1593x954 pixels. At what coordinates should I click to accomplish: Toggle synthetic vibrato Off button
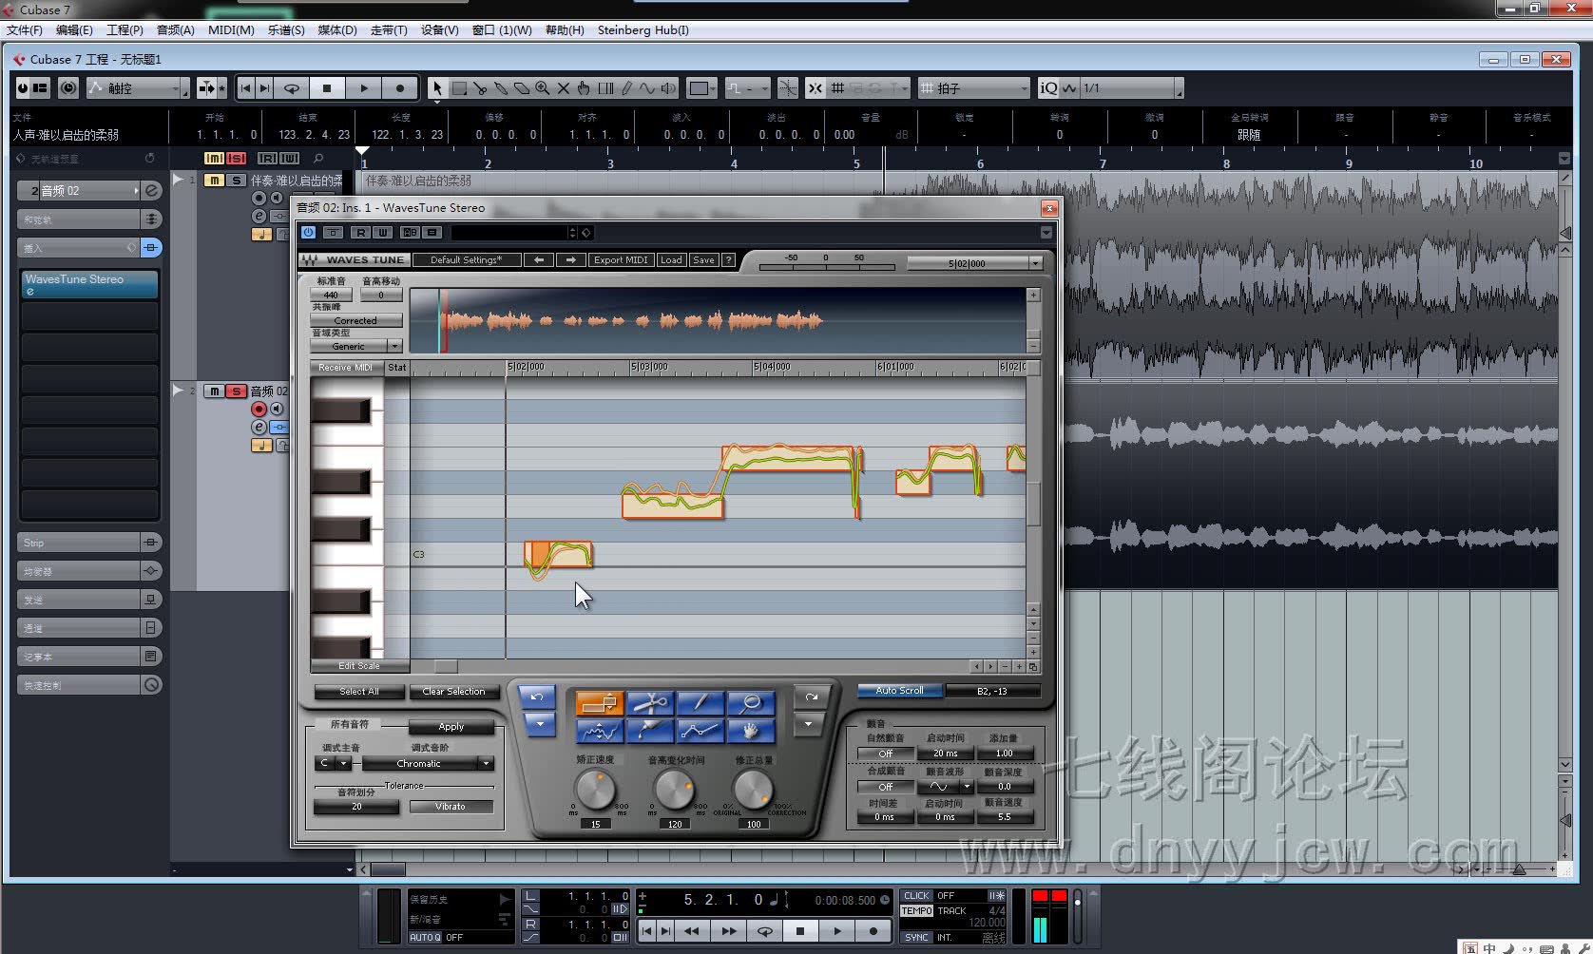point(885,787)
